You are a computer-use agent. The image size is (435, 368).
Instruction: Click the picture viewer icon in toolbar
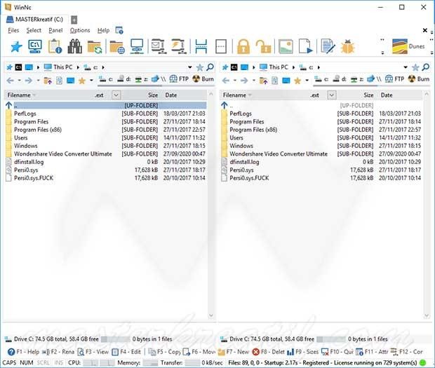point(285,47)
